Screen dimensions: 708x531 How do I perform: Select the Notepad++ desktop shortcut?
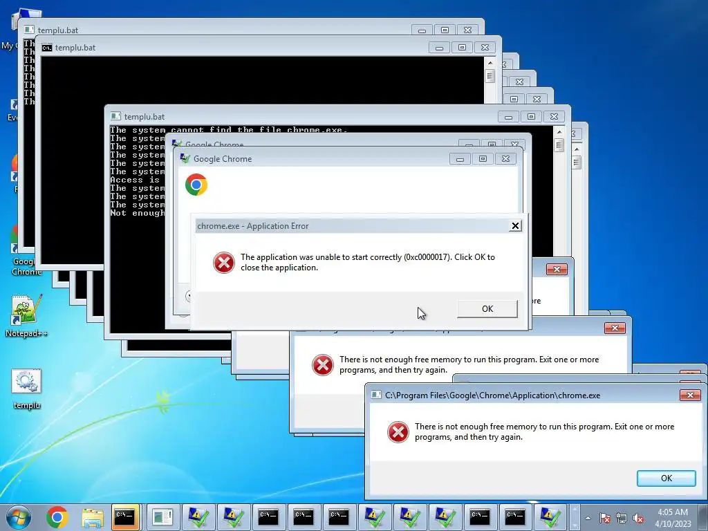point(26,316)
